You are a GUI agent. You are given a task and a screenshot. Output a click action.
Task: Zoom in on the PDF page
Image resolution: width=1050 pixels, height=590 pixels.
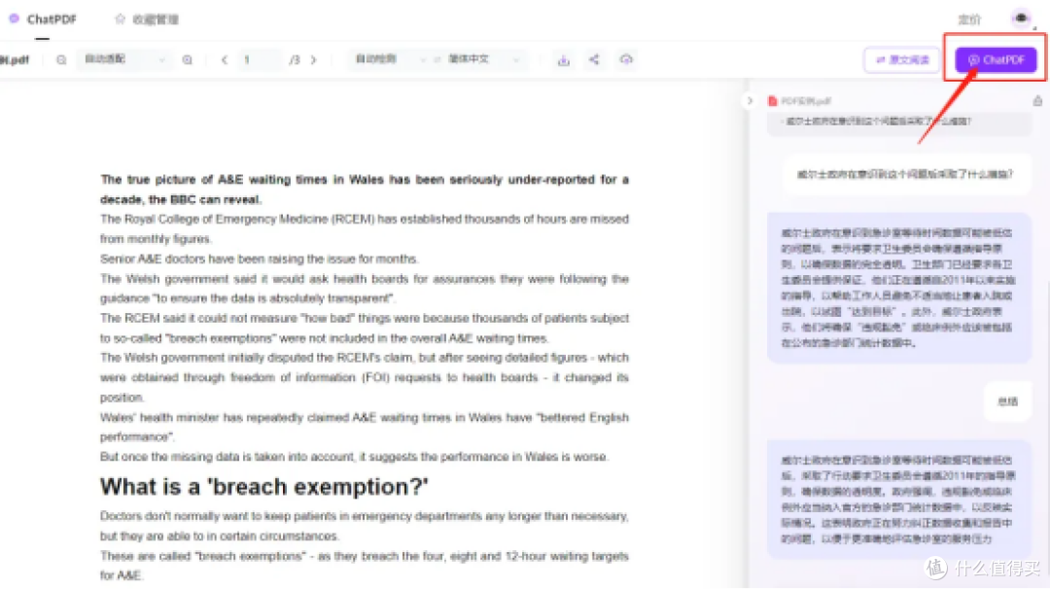188,59
